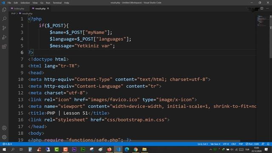This screenshot has height=153, width=272.
Task: Select the PHP language mode in status bar
Action: click(x=241, y=144)
